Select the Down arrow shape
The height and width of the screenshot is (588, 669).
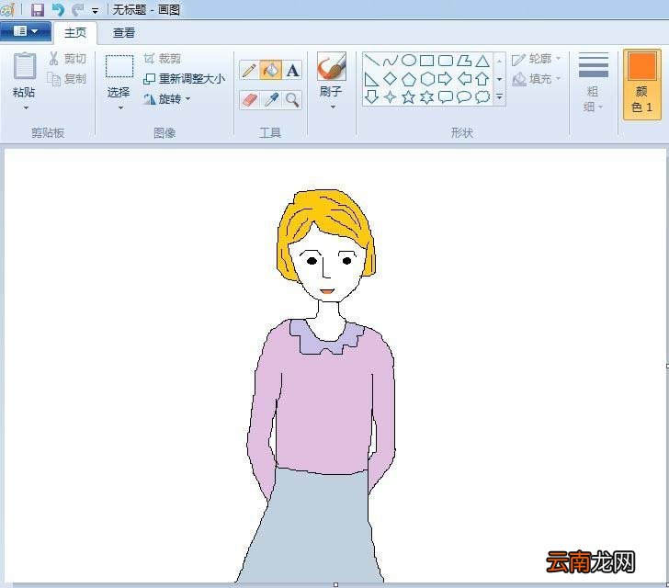[372, 96]
